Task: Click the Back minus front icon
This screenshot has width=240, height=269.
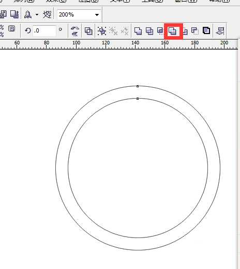Action: point(195,31)
